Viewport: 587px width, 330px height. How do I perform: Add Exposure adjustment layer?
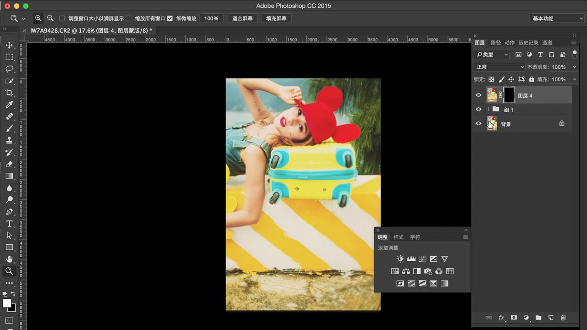point(433,259)
